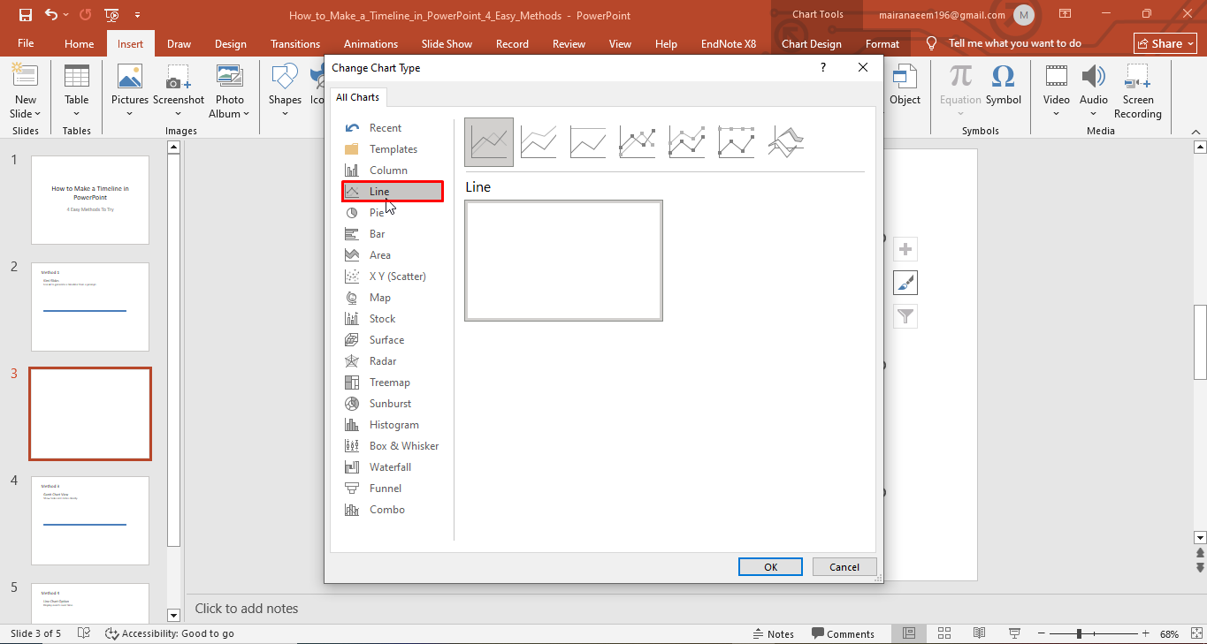Select Line with Markers chart subtype

click(638, 141)
